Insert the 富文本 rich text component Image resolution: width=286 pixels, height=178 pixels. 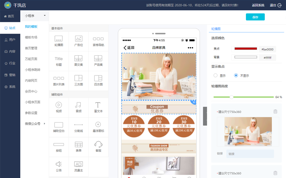click(98, 107)
